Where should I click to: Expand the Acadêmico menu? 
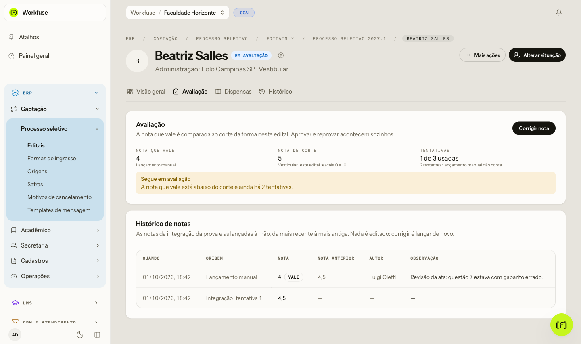click(x=55, y=230)
